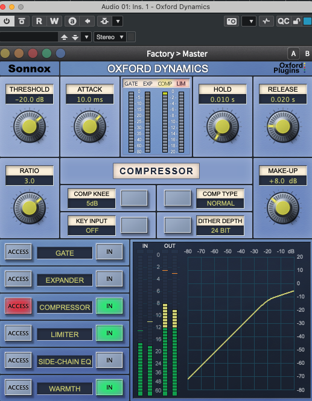Click the lock icon beside QC
312x401 pixels.
coord(296,21)
